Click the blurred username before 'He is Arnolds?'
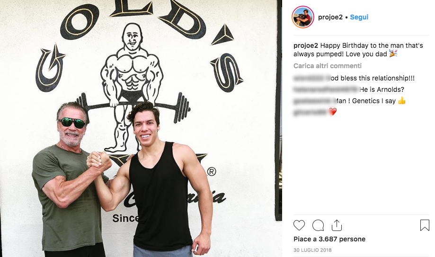This screenshot has height=257, width=435. click(326, 89)
